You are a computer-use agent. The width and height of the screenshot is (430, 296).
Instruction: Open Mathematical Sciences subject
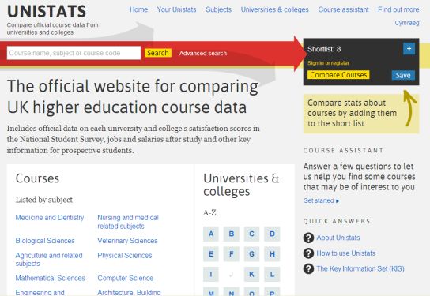pyautogui.click(x=50, y=278)
